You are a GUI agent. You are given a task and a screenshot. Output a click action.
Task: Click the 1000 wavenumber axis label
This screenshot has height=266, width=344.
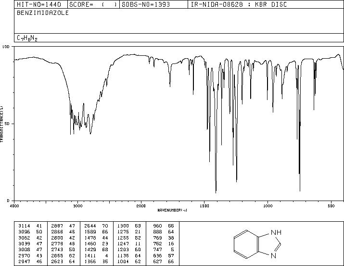click(268, 206)
